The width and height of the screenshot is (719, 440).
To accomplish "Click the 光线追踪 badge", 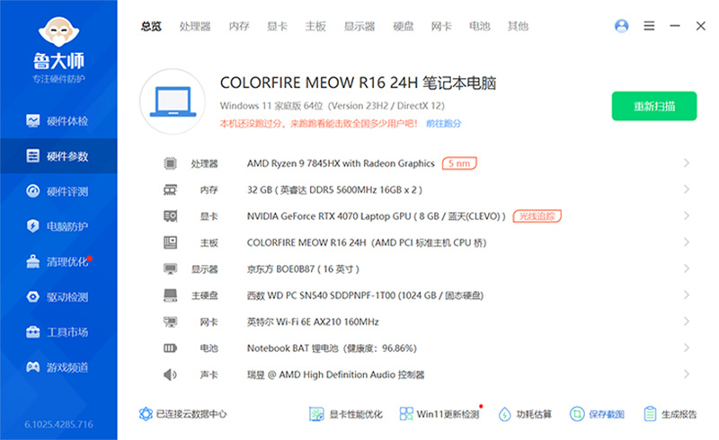I will [537, 216].
